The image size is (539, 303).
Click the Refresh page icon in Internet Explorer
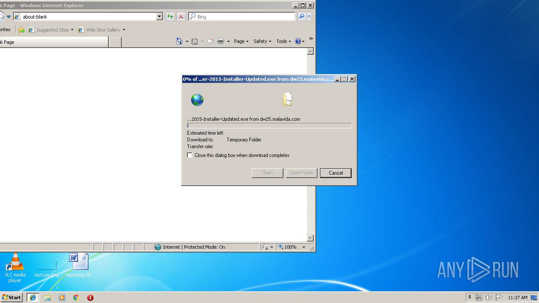[x=170, y=16]
